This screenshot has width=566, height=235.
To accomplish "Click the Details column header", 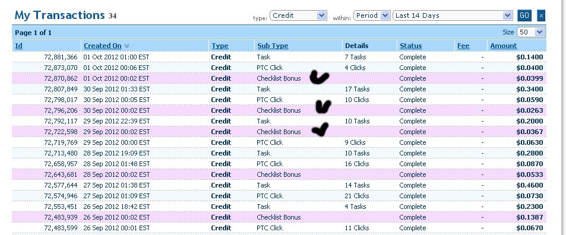I will coord(356,46).
